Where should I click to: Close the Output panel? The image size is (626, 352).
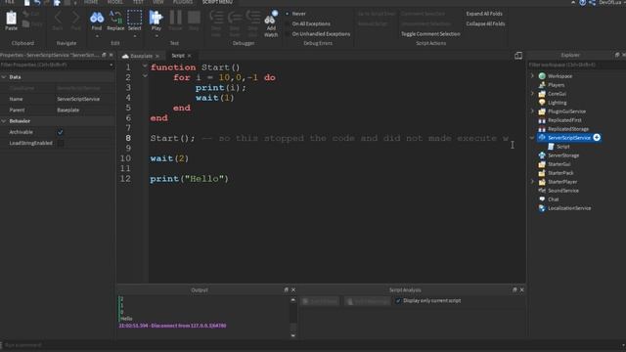[x=293, y=289]
